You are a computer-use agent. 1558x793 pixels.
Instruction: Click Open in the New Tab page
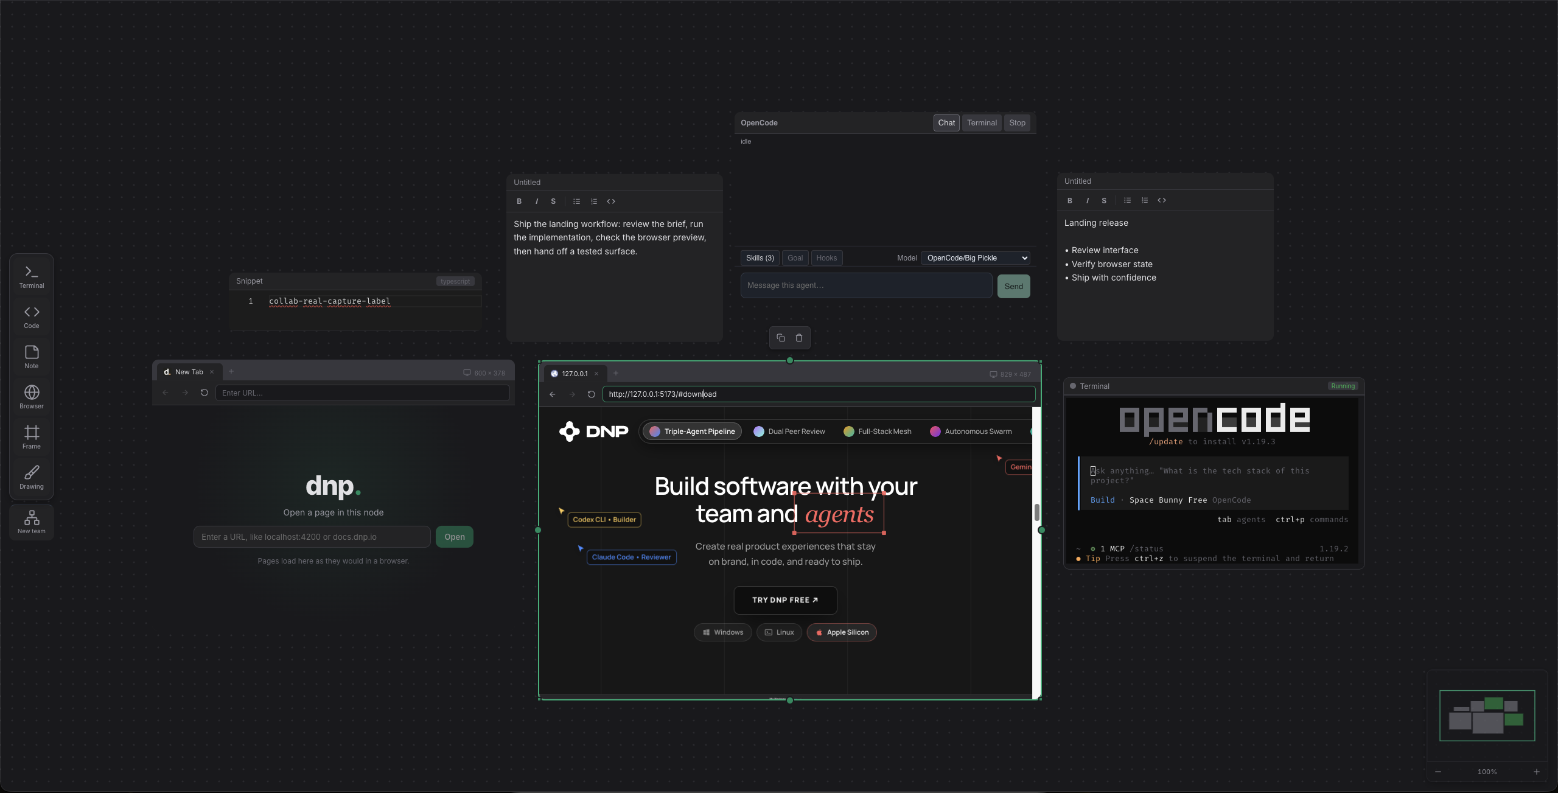tap(455, 537)
